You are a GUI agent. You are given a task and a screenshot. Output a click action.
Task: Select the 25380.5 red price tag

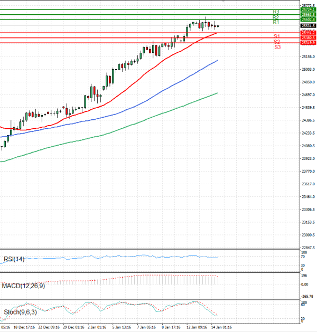(x=308, y=38)
